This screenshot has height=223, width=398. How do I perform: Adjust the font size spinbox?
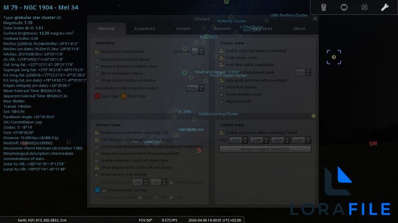point(198,52)
